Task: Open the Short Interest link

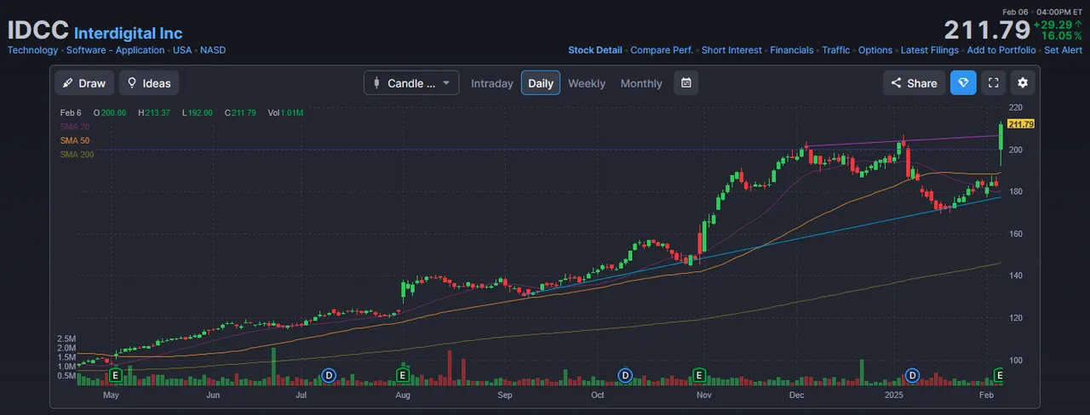Action: point(731,50)
